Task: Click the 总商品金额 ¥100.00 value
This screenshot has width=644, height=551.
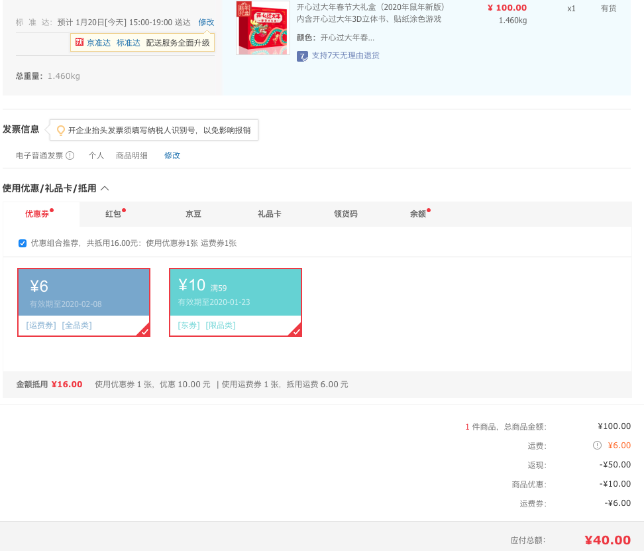Action: [614, 426]
